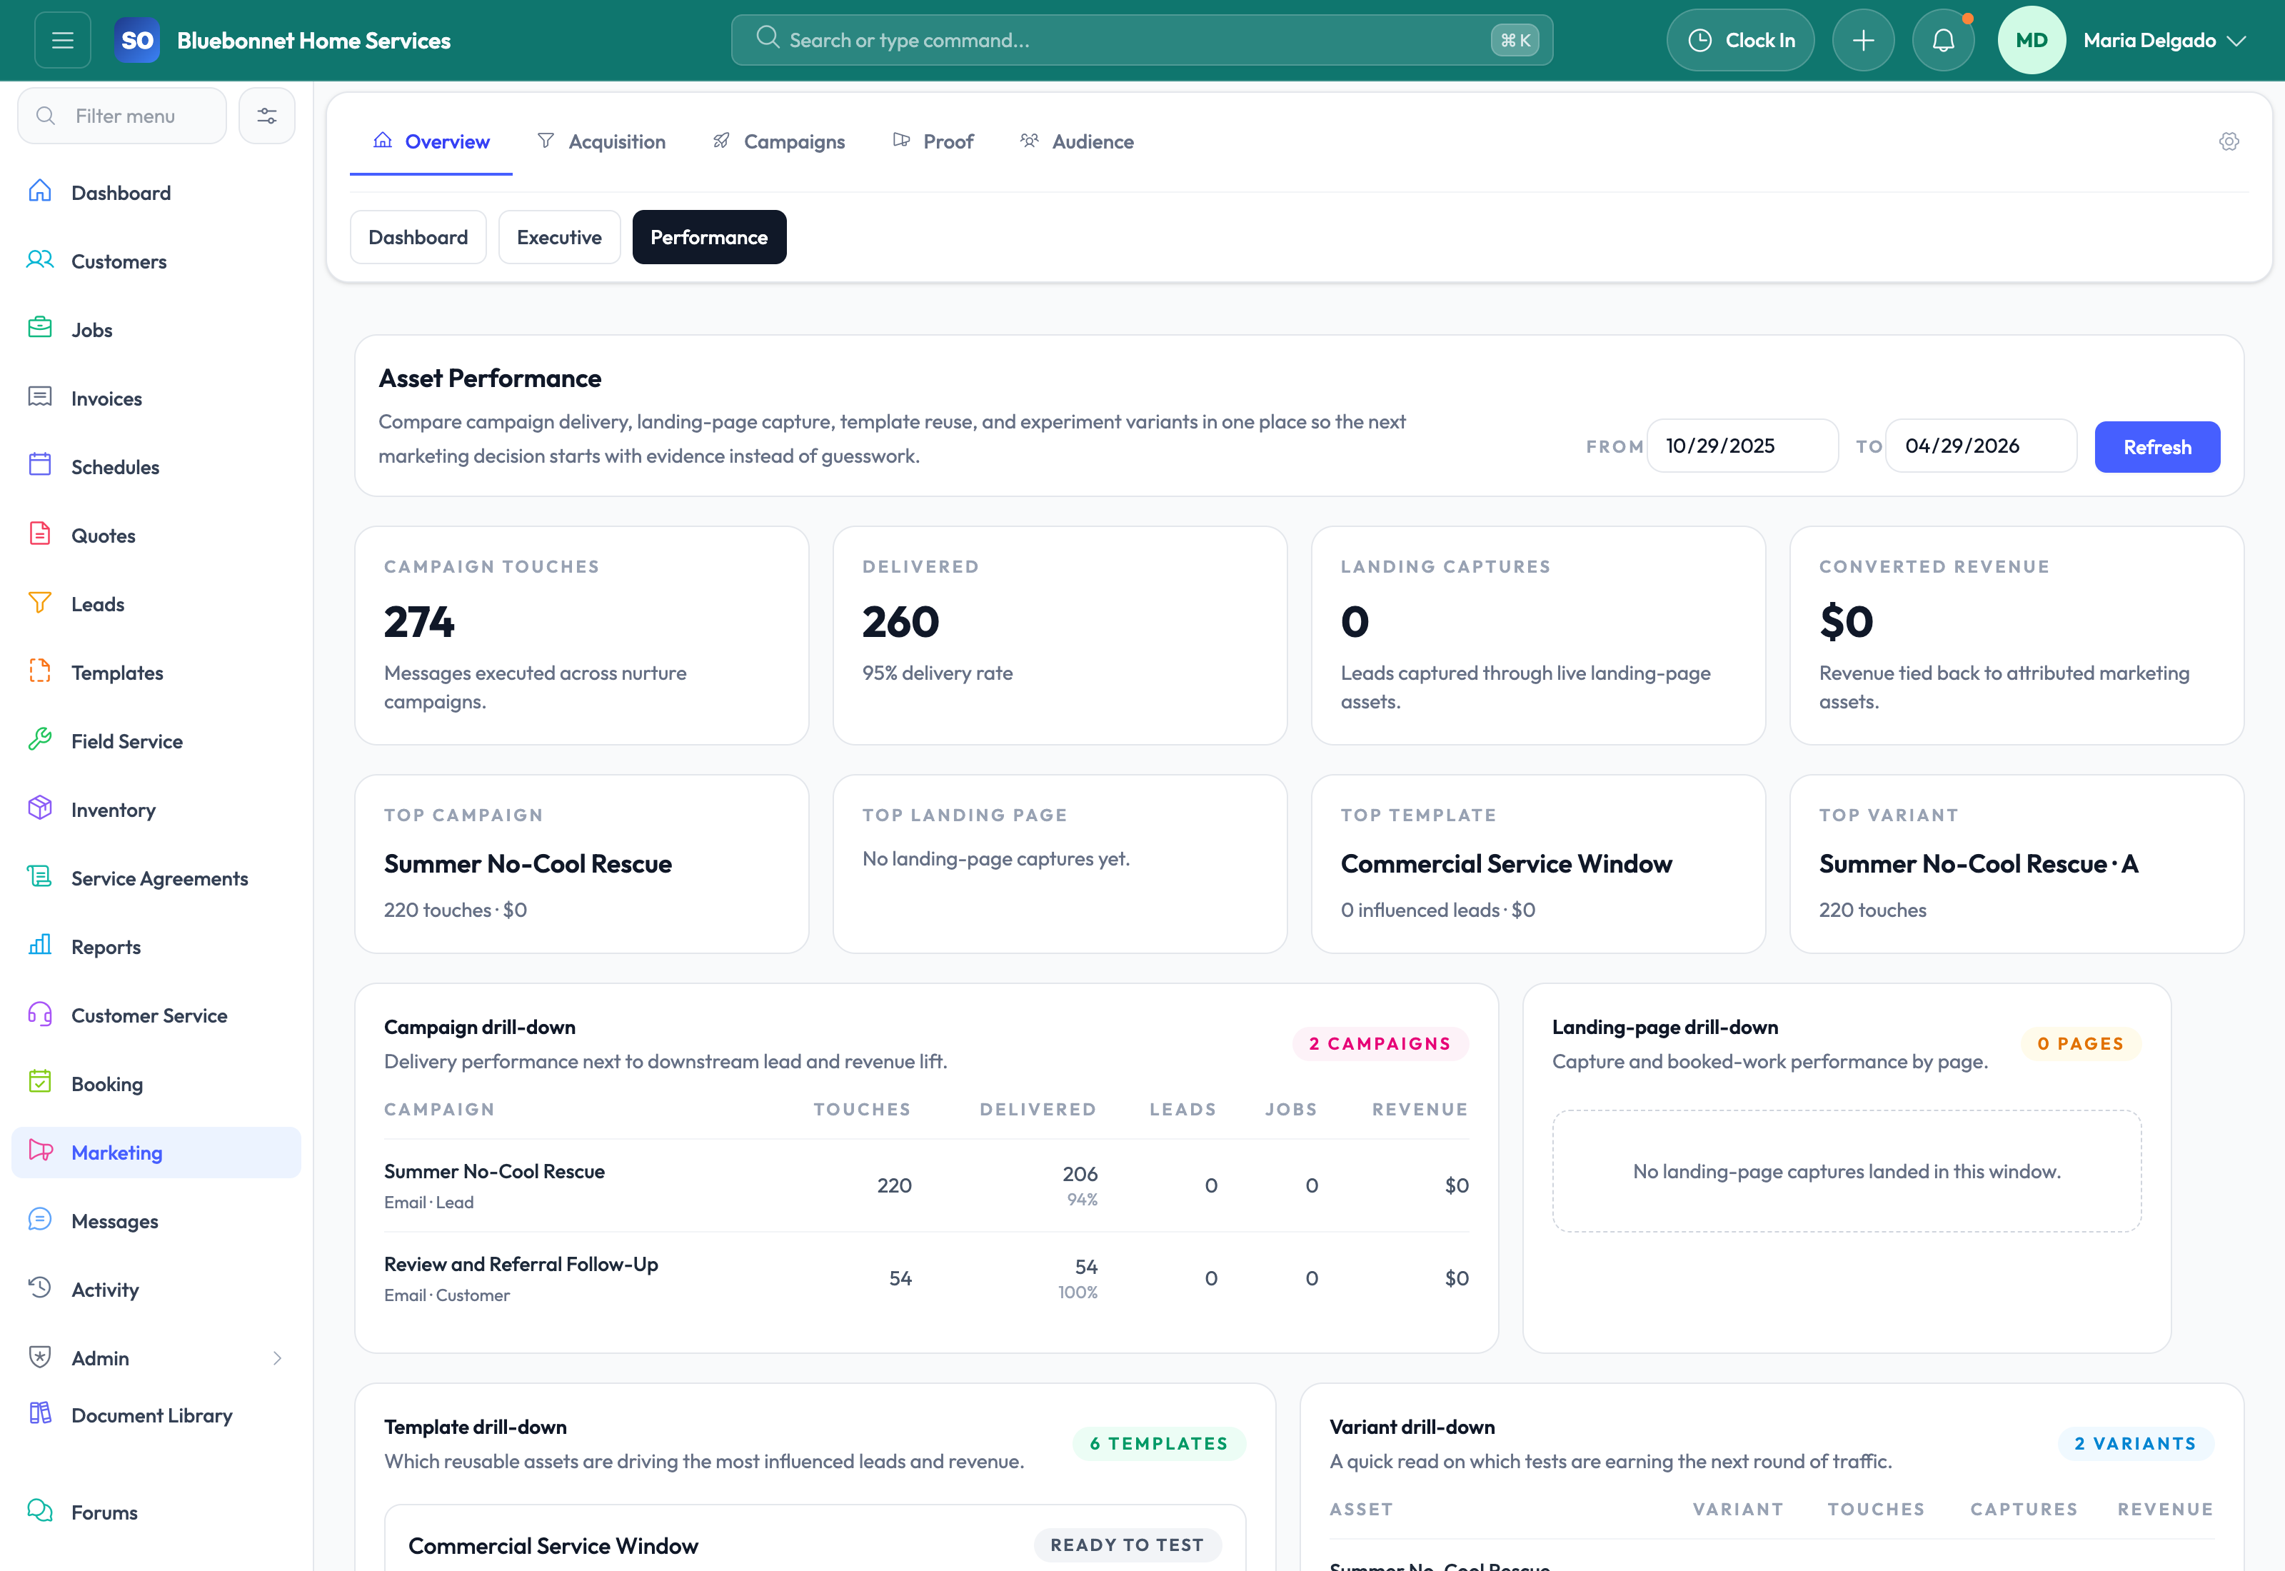The width and height of the screenshot is (2285, 1571).
Task: Open the sidebar filter options icon
Action: click(x=266, y=116)
